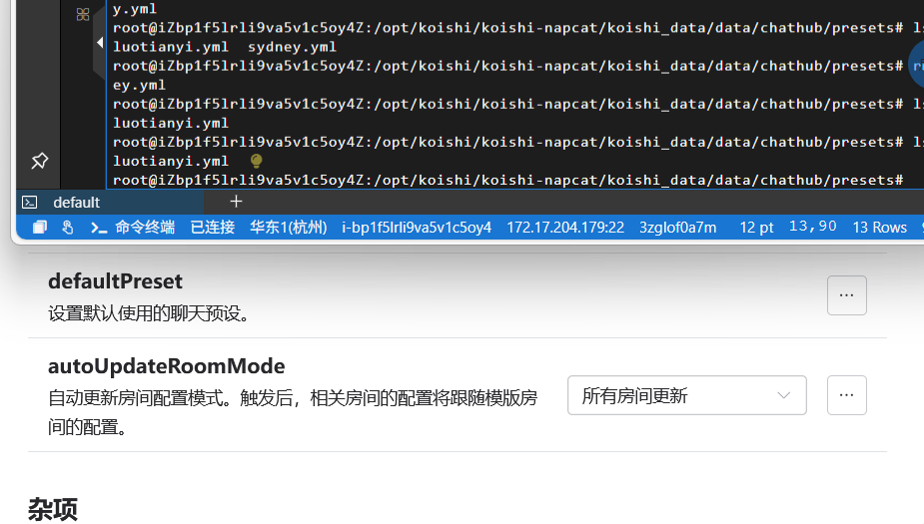Click the lightbulb hint after luotianyi.yml
Image resolution: width=924 pixels, height=524 pixels.
(256, 161)
